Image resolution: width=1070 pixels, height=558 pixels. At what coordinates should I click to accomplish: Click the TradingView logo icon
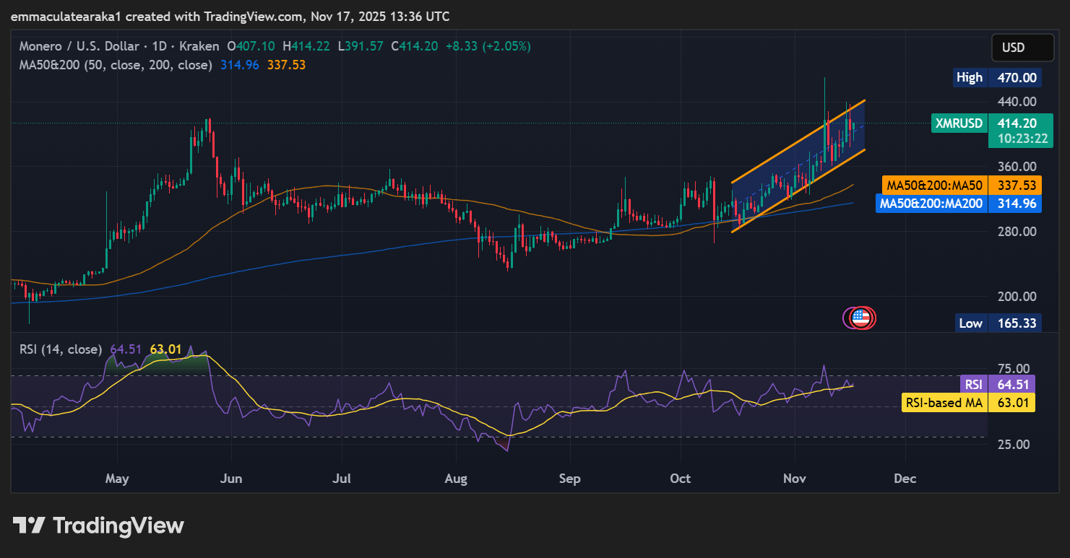click(x=30, y=526)
